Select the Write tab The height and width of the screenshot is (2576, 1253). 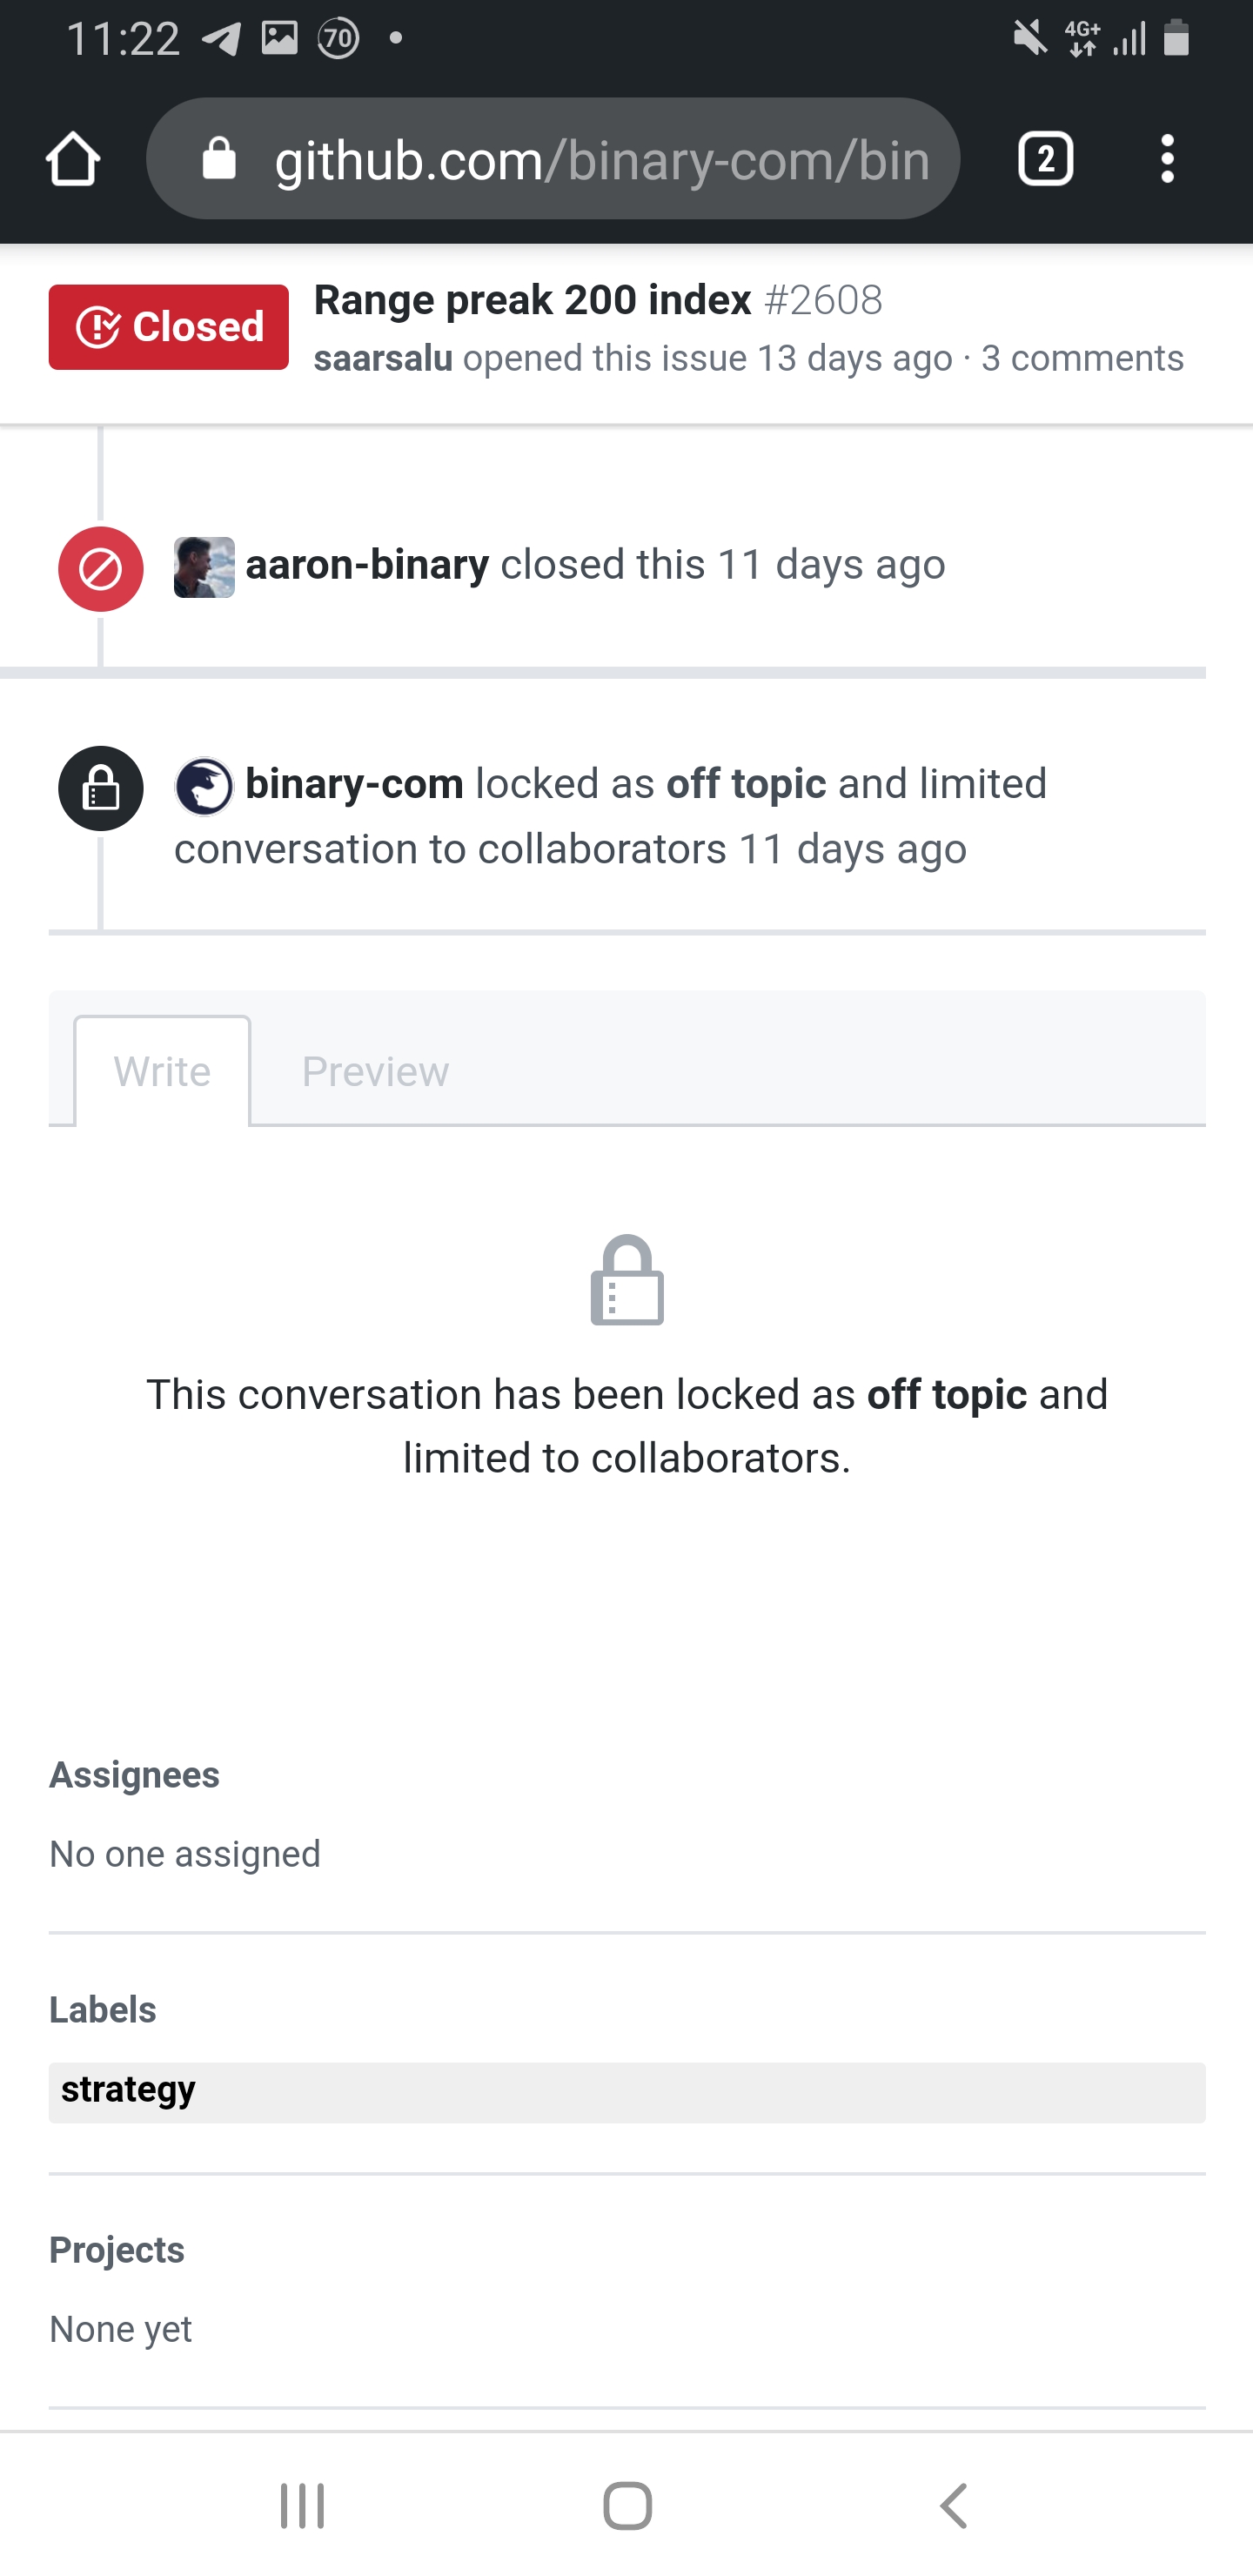point(161,1070)
